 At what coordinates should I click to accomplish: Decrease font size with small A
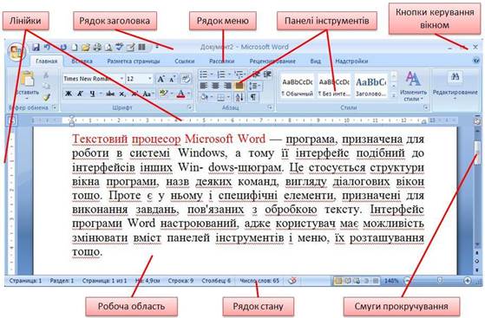click(x=173, y=79)
